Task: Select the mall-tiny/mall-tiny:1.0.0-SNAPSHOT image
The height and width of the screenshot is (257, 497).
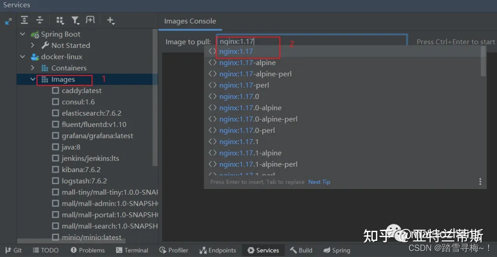Action: tap(110, 192)
